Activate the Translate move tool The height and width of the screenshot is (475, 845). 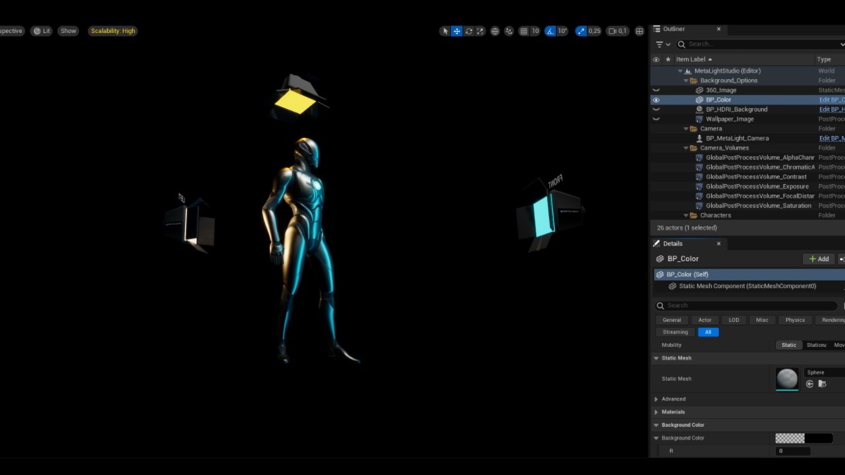coord(457,31)
